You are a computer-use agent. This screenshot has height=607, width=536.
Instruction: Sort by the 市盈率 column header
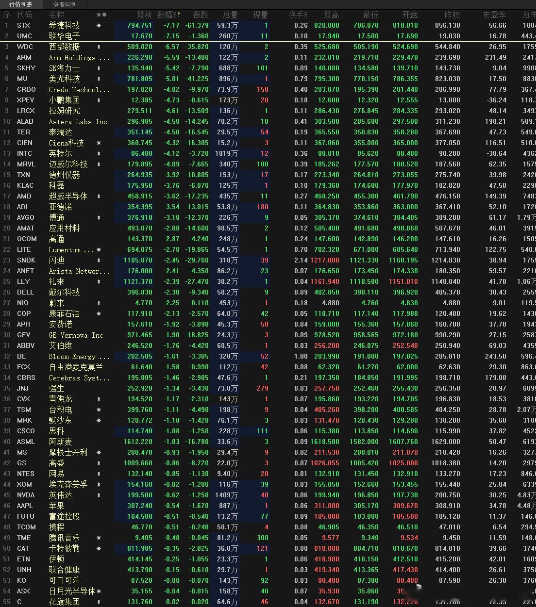click(x=494, y=15)
